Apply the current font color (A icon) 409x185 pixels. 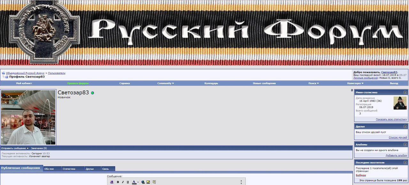pos(134,182)
